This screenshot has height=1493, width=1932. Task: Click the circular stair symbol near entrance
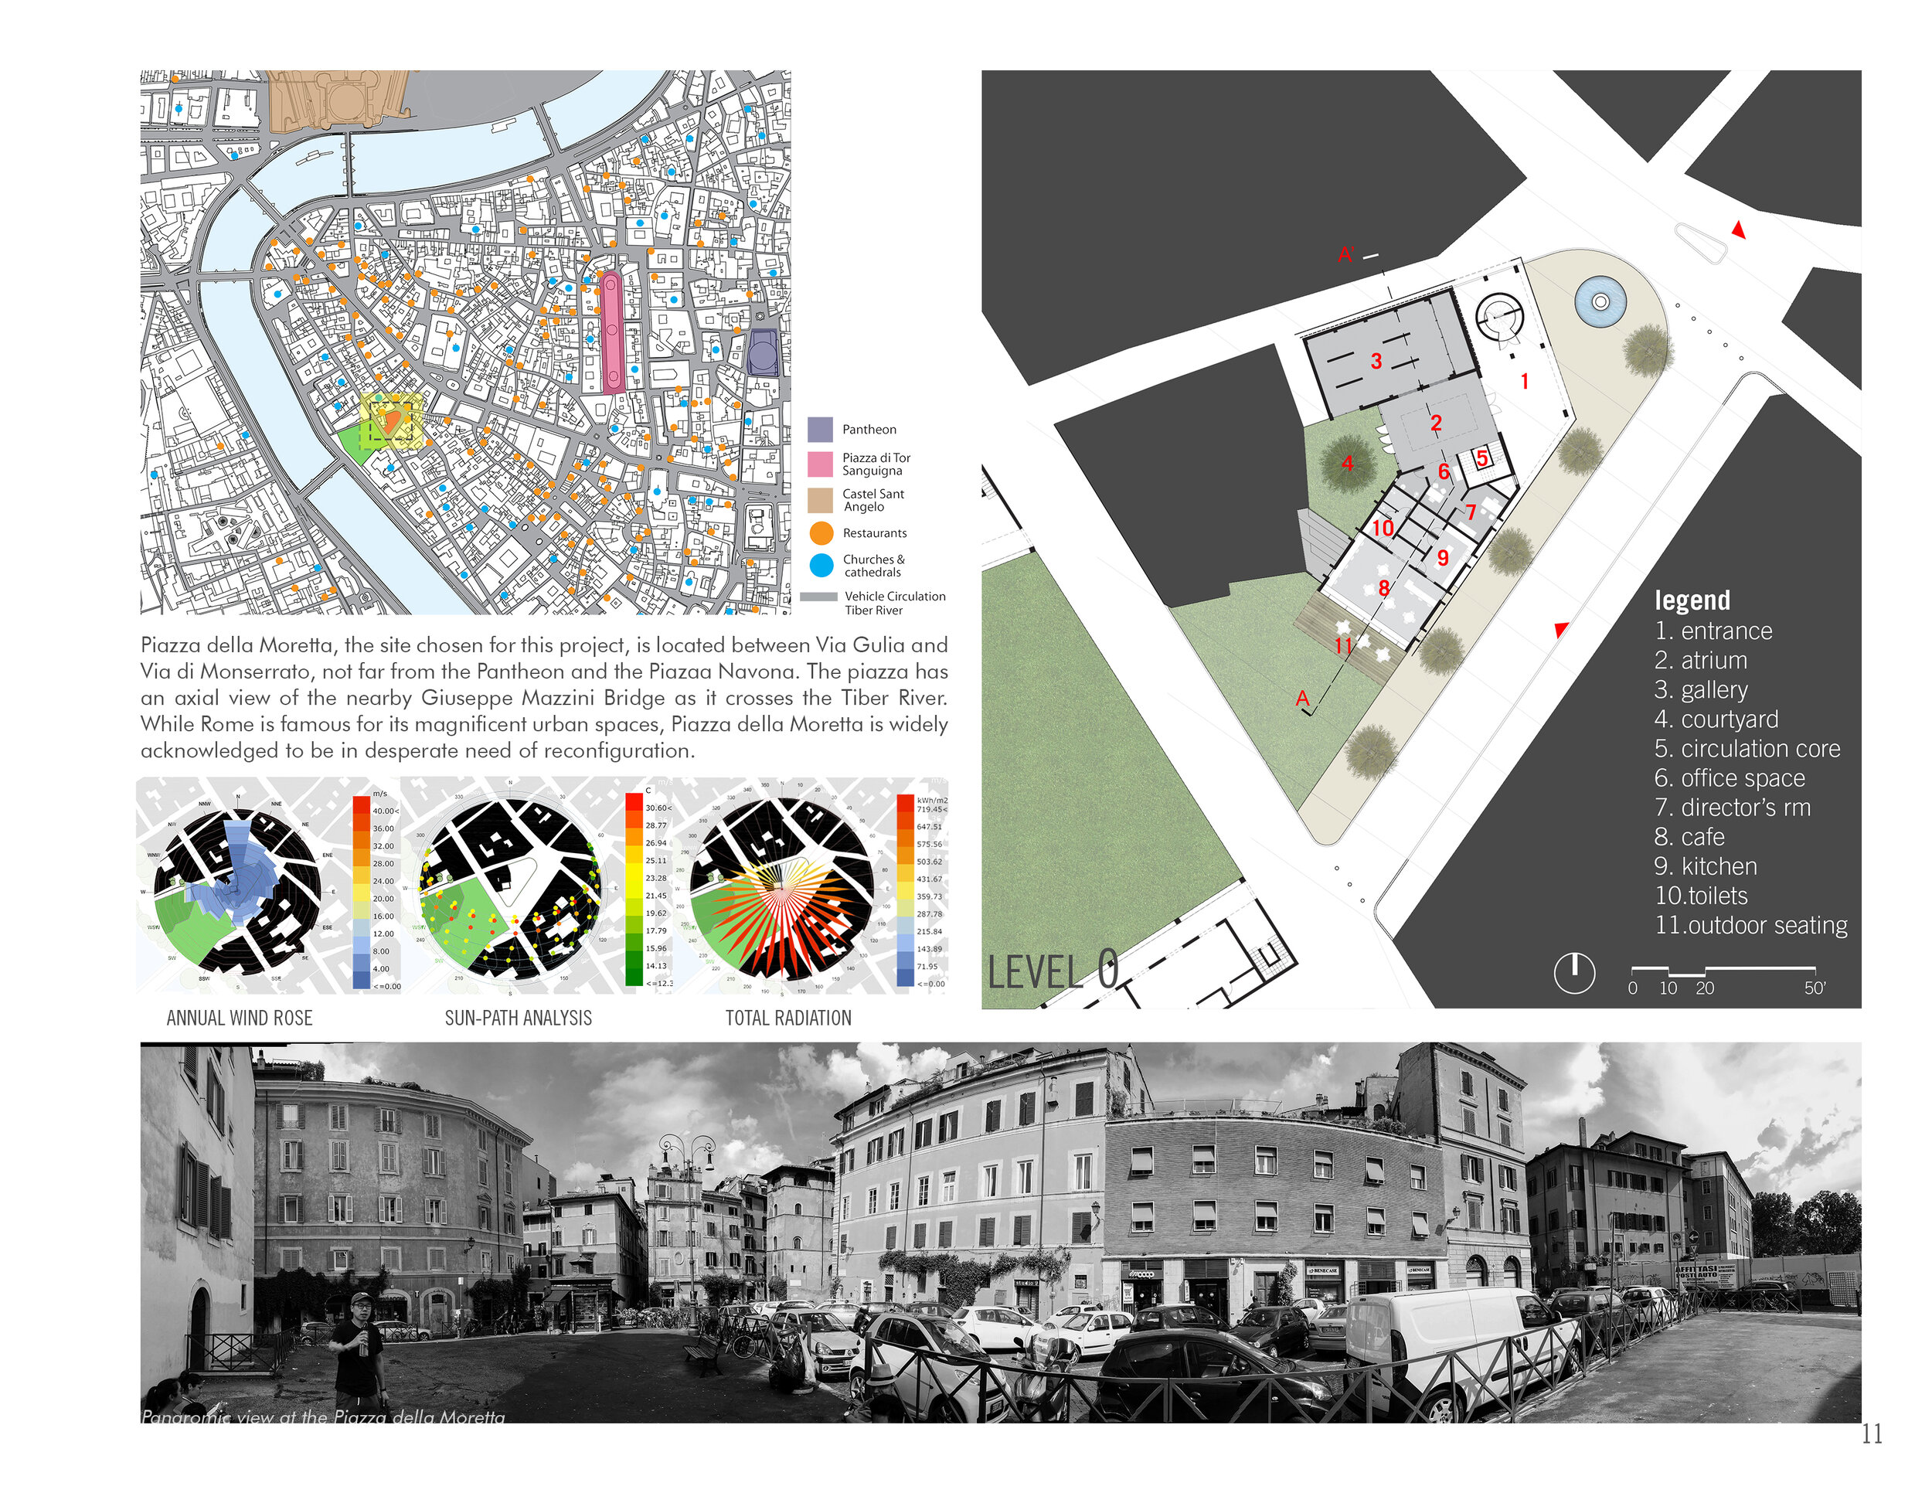click(x=1499, y=318)
